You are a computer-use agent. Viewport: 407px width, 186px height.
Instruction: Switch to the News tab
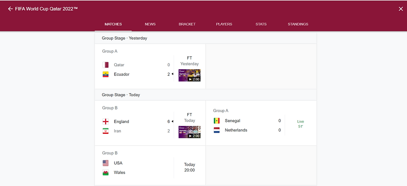(x=150, y=24)
